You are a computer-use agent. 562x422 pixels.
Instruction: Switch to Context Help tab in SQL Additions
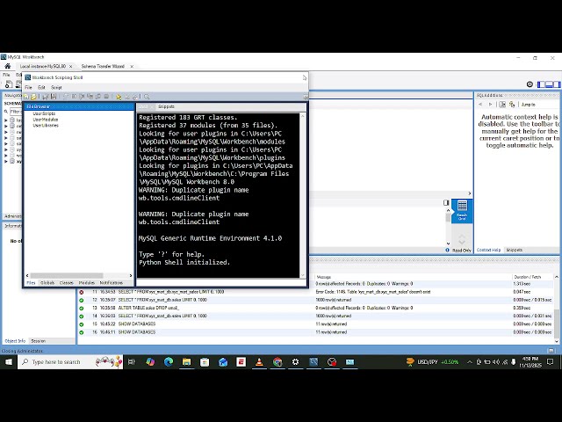click(x=488, y=250)
